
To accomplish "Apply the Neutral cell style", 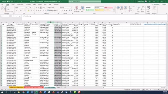I will click(x=99, y=10).
